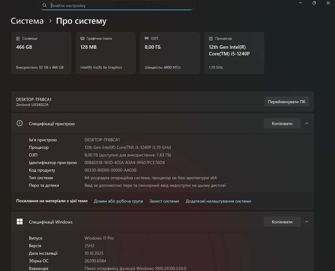Click 'Zenbook UX3402ZA' model name

pos(32,105)
